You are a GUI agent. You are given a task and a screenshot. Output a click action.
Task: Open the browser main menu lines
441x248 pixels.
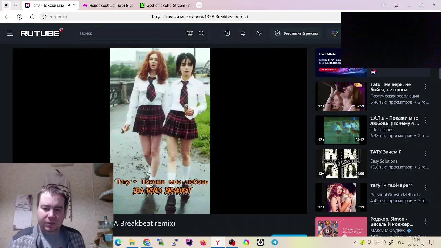point(396,5)
